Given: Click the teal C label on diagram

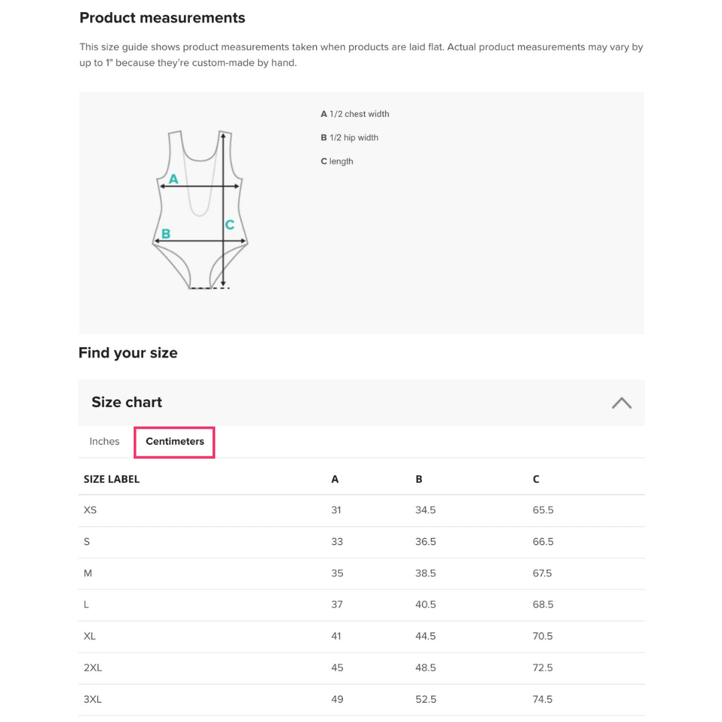Looking at the screenshot, I should [x=229, y=225].
